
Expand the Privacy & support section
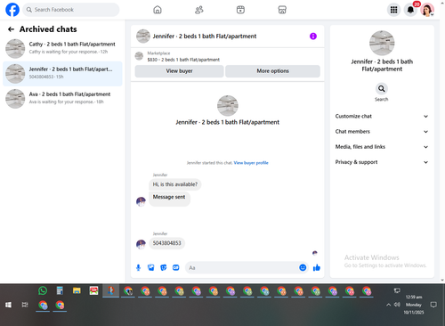click(382, 162)
